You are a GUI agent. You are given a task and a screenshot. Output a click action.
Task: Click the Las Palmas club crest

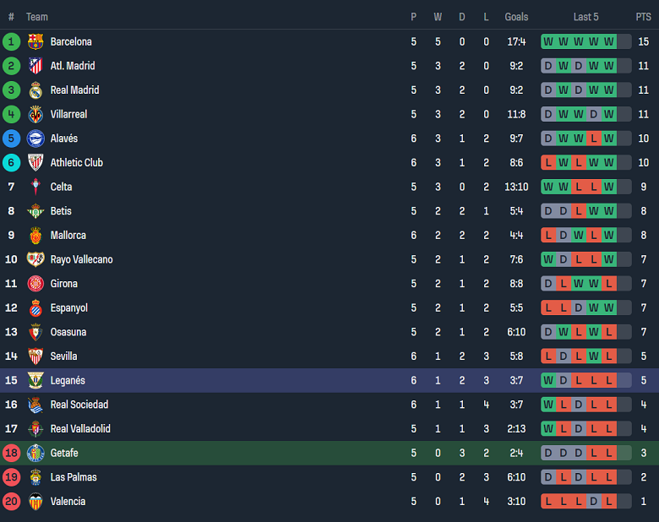coord(35,477)
